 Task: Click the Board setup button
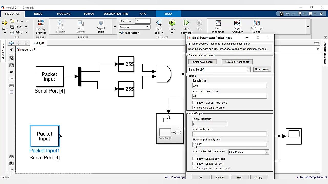(262, 69)
